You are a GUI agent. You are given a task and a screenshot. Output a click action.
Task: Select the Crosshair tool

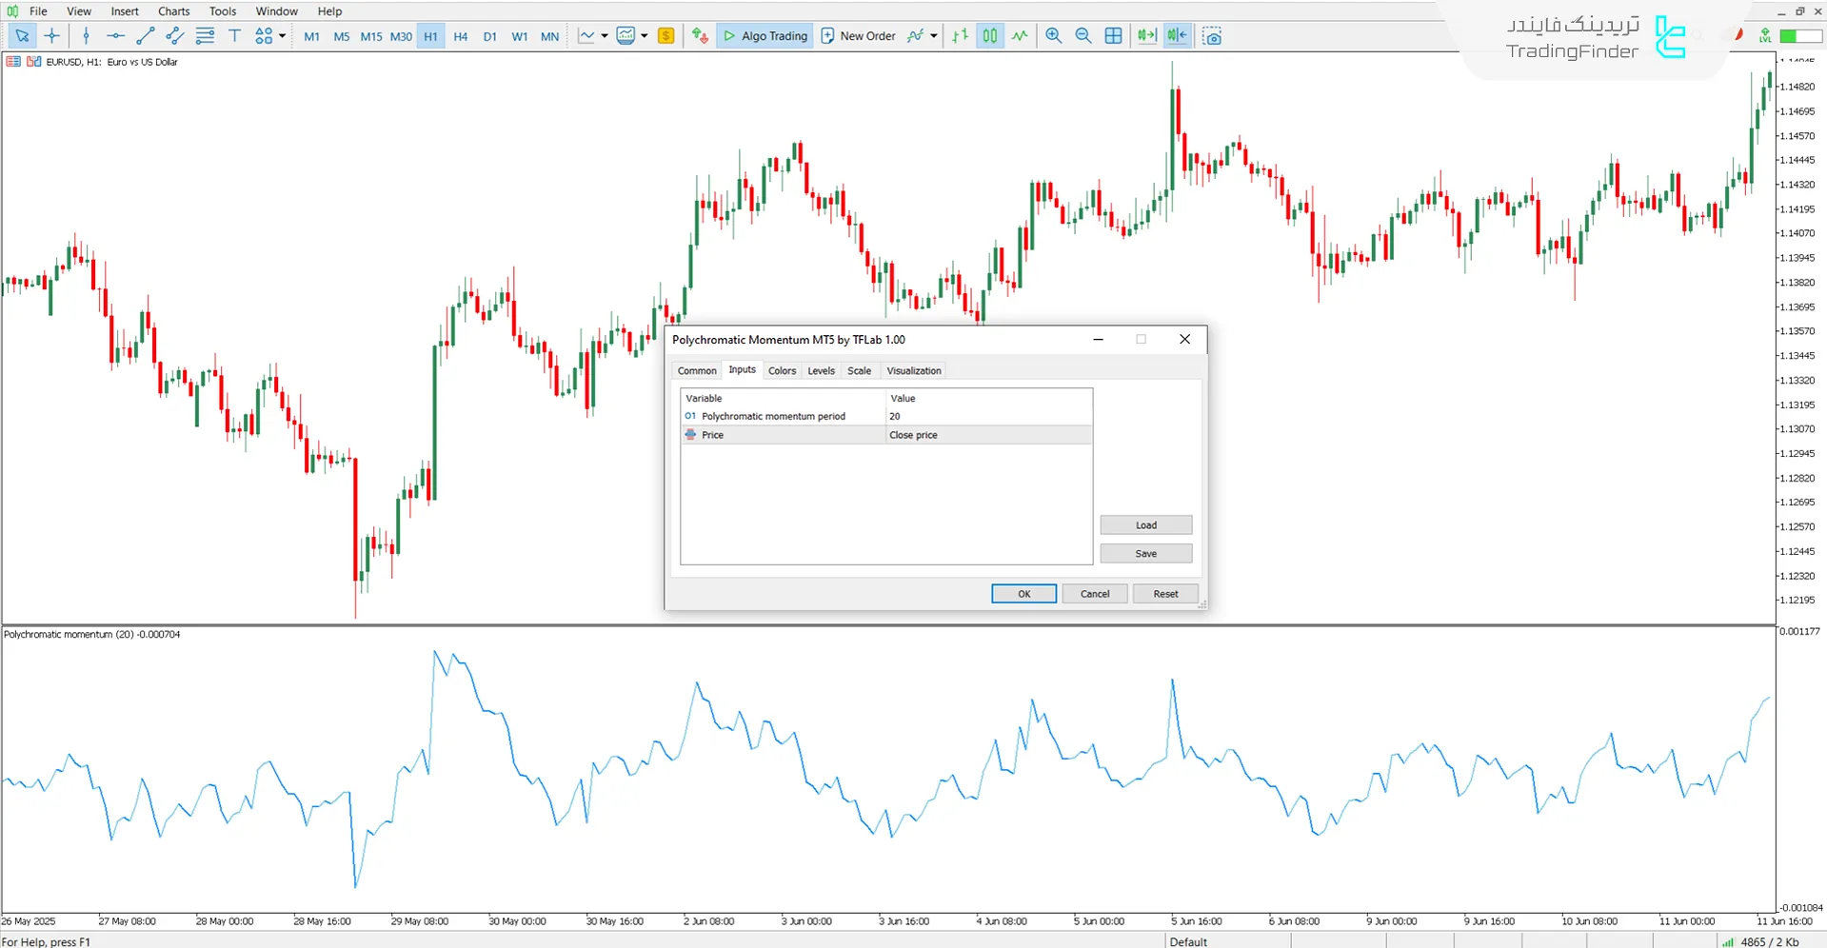point(52,35)
